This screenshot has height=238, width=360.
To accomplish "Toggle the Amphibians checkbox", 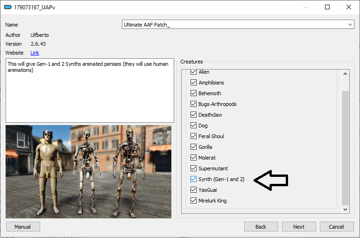I will (193, 83).
